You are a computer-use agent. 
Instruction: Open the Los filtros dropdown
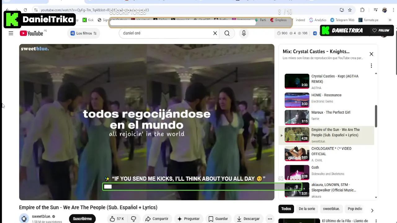pos(83,33)
